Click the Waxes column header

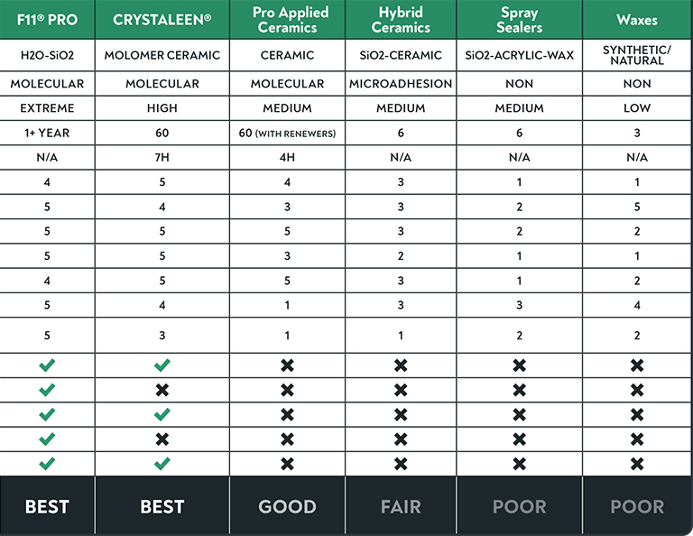pos(637,20)
